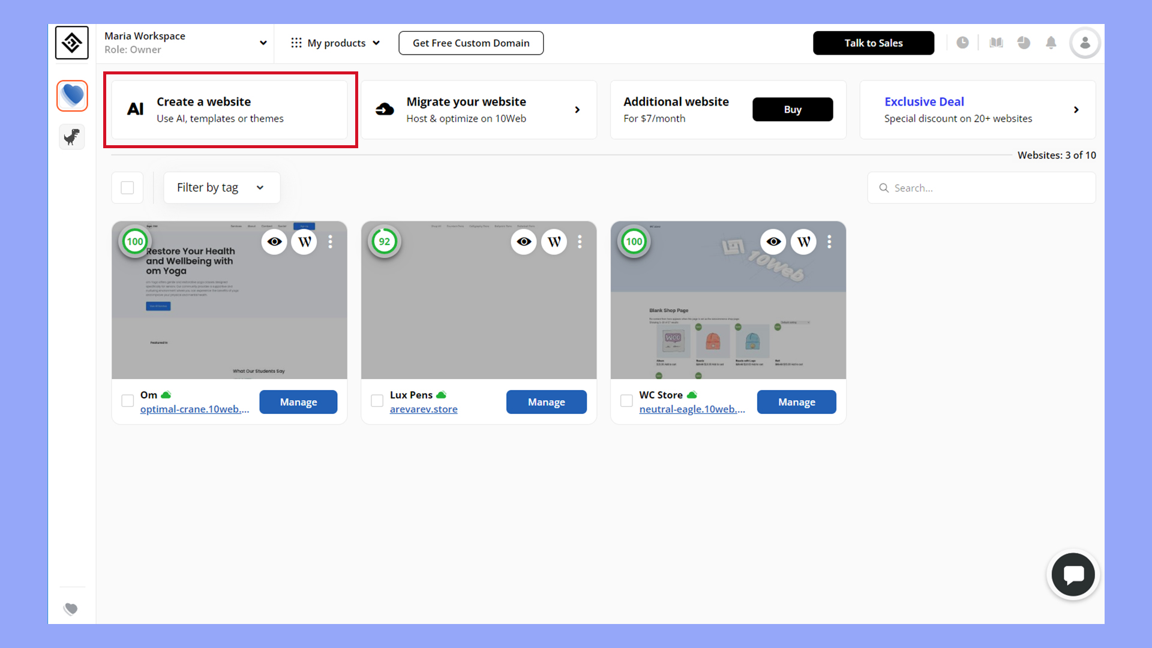The width and height of the screenshot is (1152, 648).
Task: Expand the Maria Workspace dropdown
Action: 263,43
